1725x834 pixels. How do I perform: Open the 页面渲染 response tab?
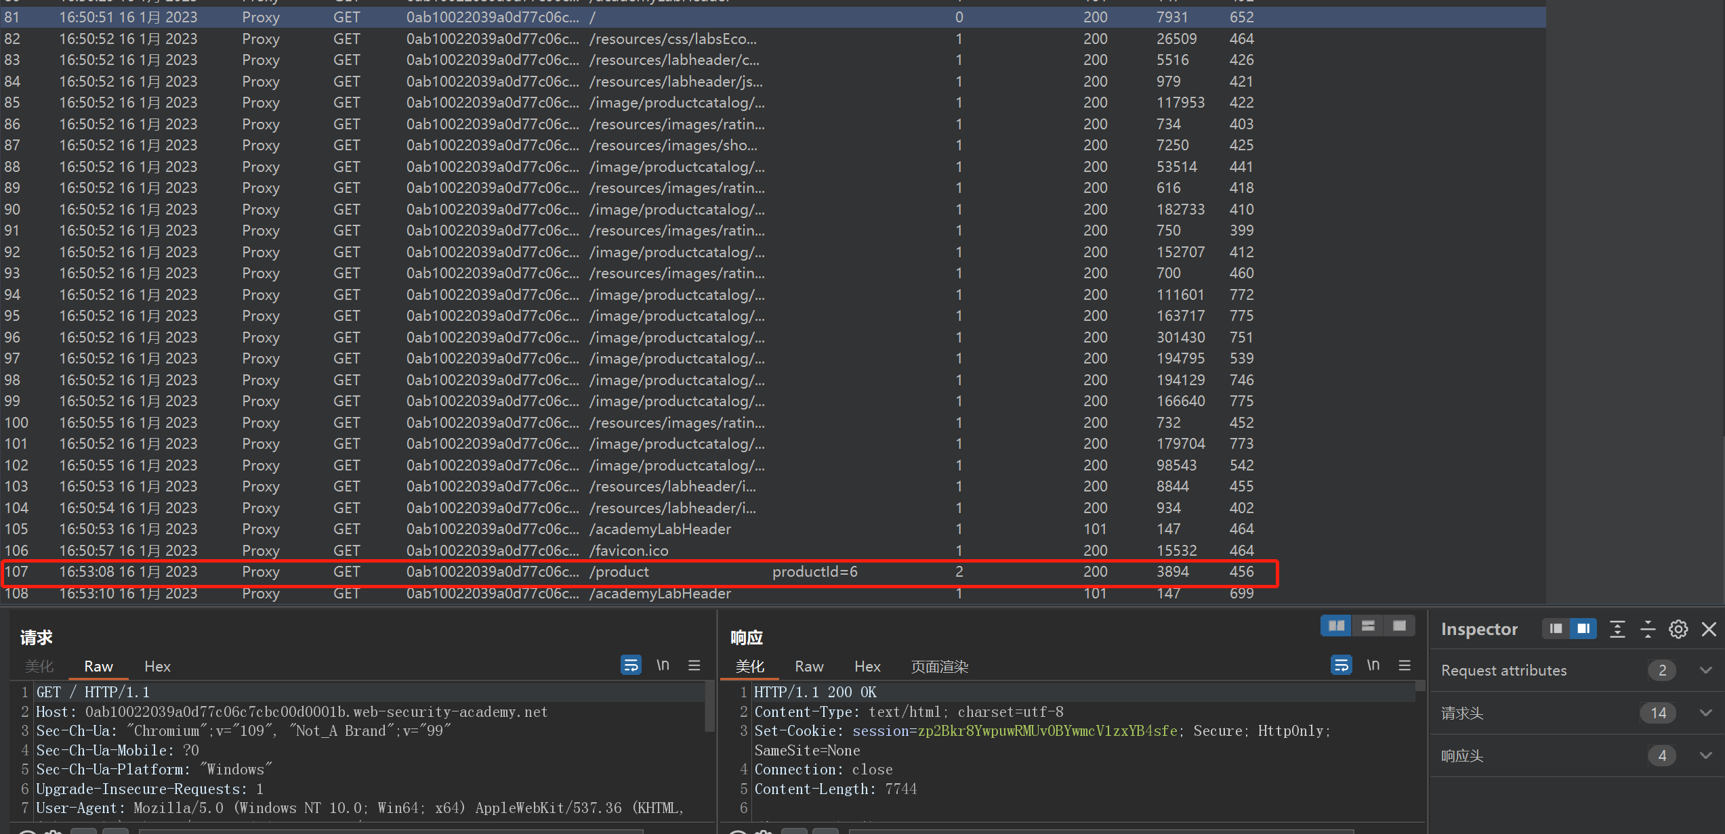[x=939, y=667]
